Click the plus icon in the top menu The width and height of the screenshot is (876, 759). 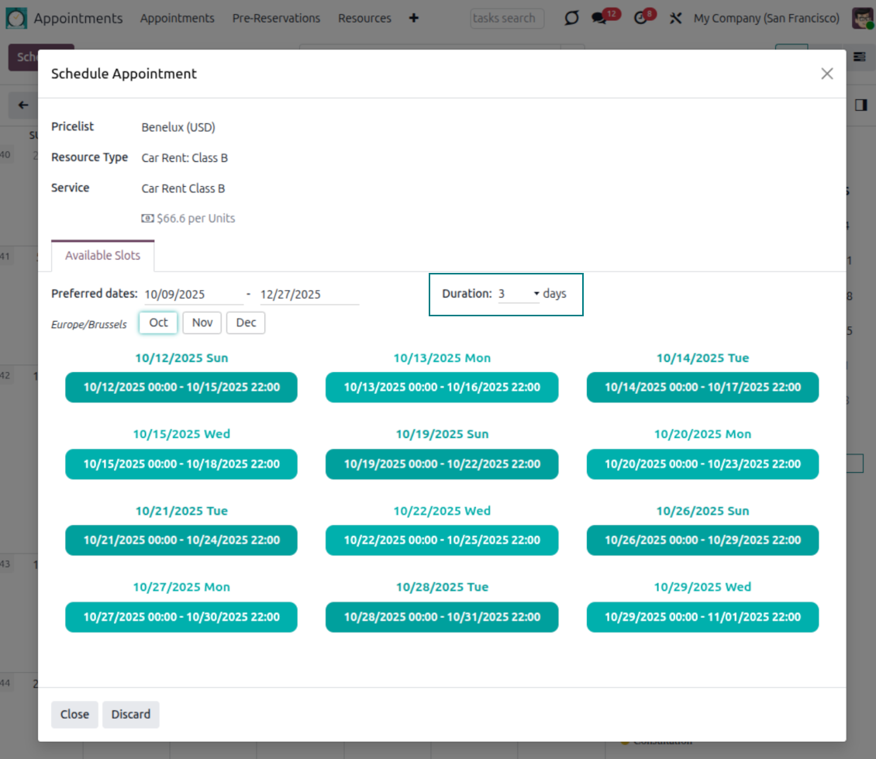[413, 18]
